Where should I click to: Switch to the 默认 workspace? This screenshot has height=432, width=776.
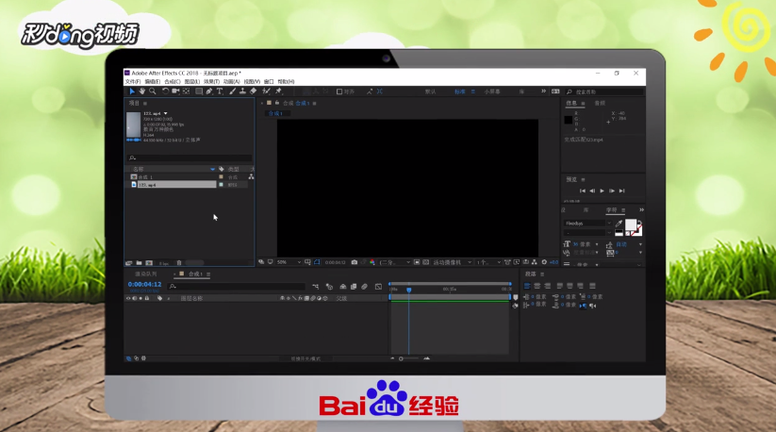431,91
